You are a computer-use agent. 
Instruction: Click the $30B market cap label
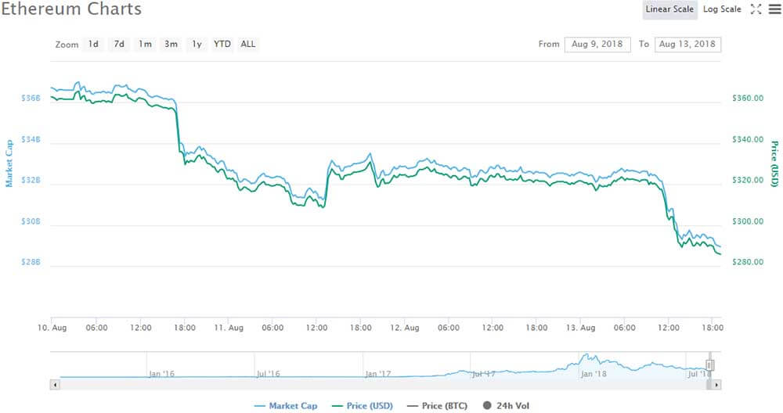point(31,221)
